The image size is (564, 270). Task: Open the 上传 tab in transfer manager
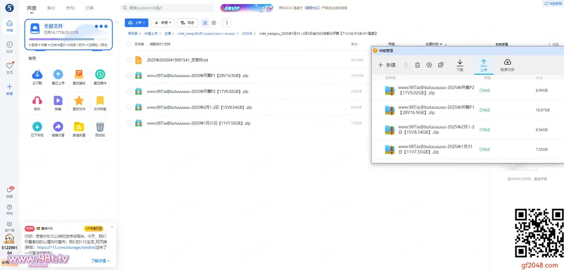pyautogui.click(x=484, y=65)
